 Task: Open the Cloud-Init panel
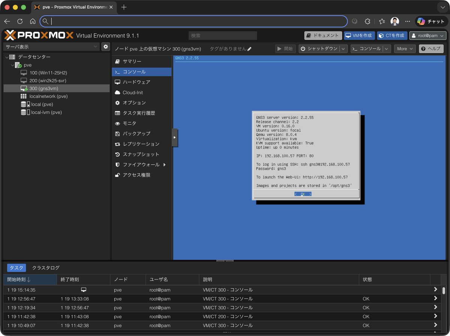tap(142, 92)
